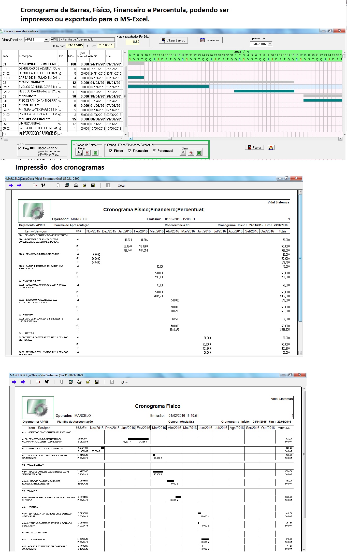347x554 pixels.
Task: Uncheck the Percentual checkbox
Action: pos(154,151)
